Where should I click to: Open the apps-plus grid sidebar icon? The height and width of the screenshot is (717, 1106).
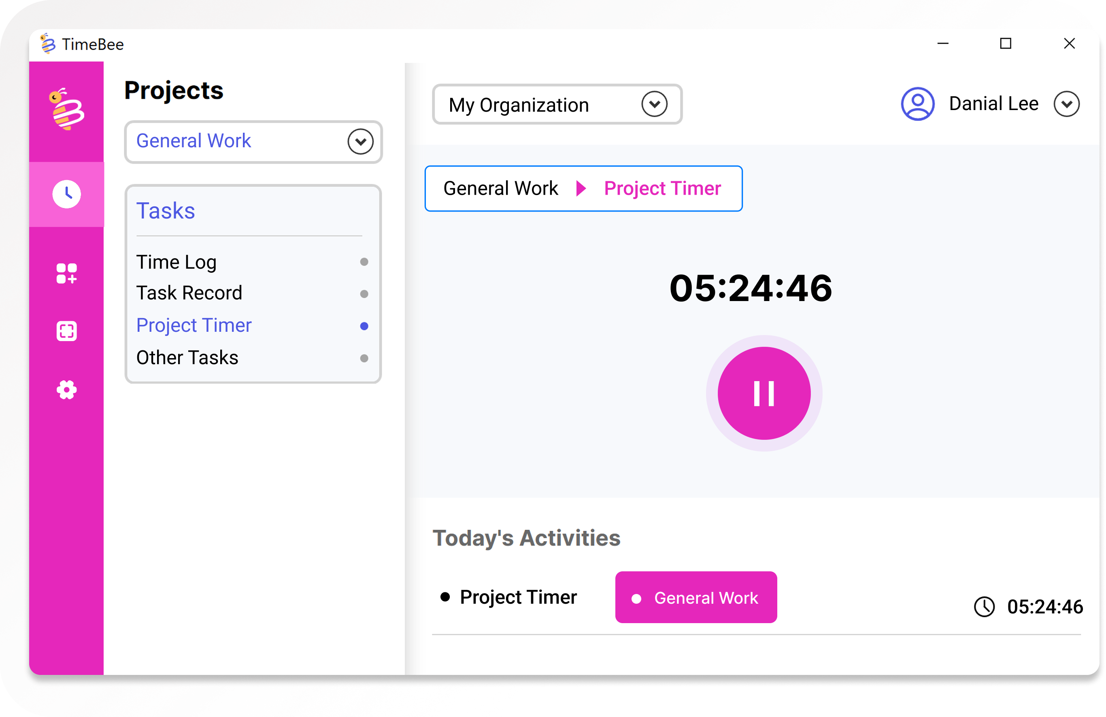click(x=66, y=273)
